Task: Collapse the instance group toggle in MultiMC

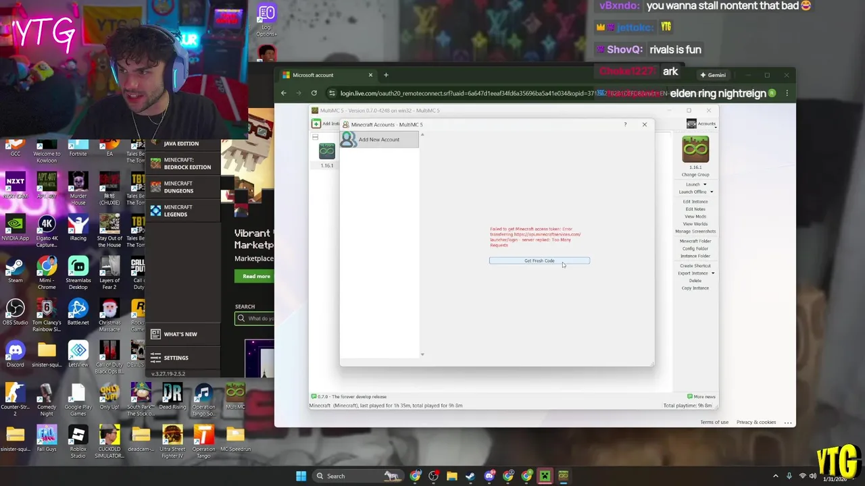Action: [x=315, y=137]
